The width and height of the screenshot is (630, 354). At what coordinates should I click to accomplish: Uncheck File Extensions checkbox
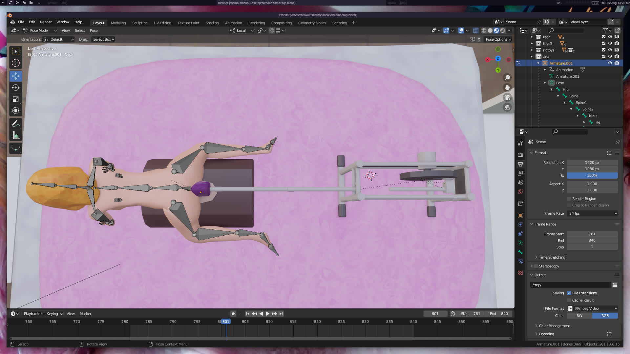569,293
